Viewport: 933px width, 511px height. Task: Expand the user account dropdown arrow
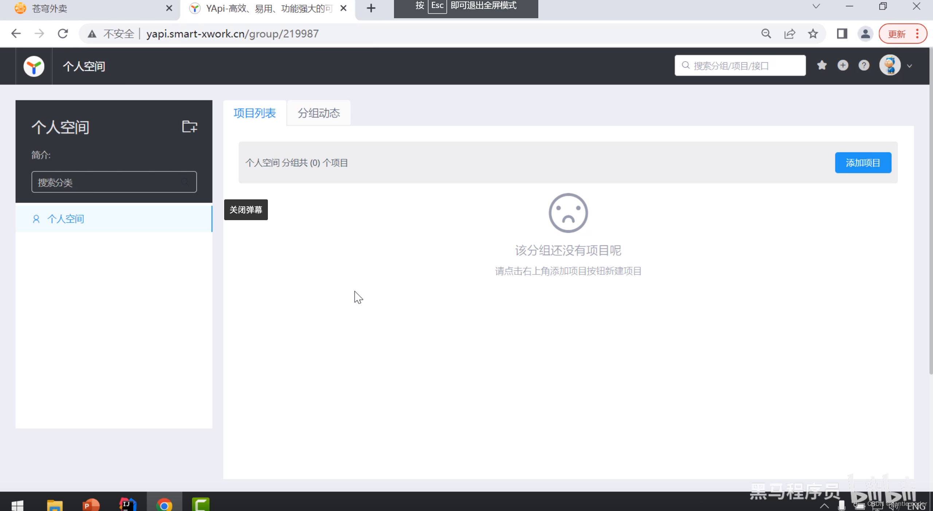(910, 66)
